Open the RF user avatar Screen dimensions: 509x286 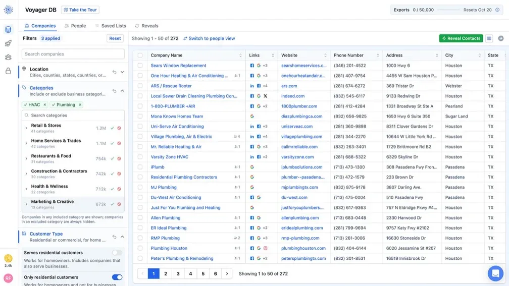coord(8,278)
